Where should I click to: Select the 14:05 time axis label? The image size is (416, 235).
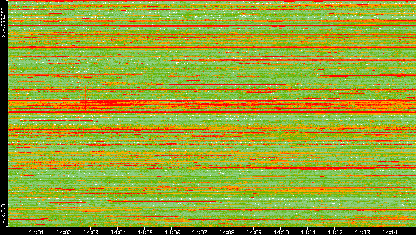click(145, 232)
